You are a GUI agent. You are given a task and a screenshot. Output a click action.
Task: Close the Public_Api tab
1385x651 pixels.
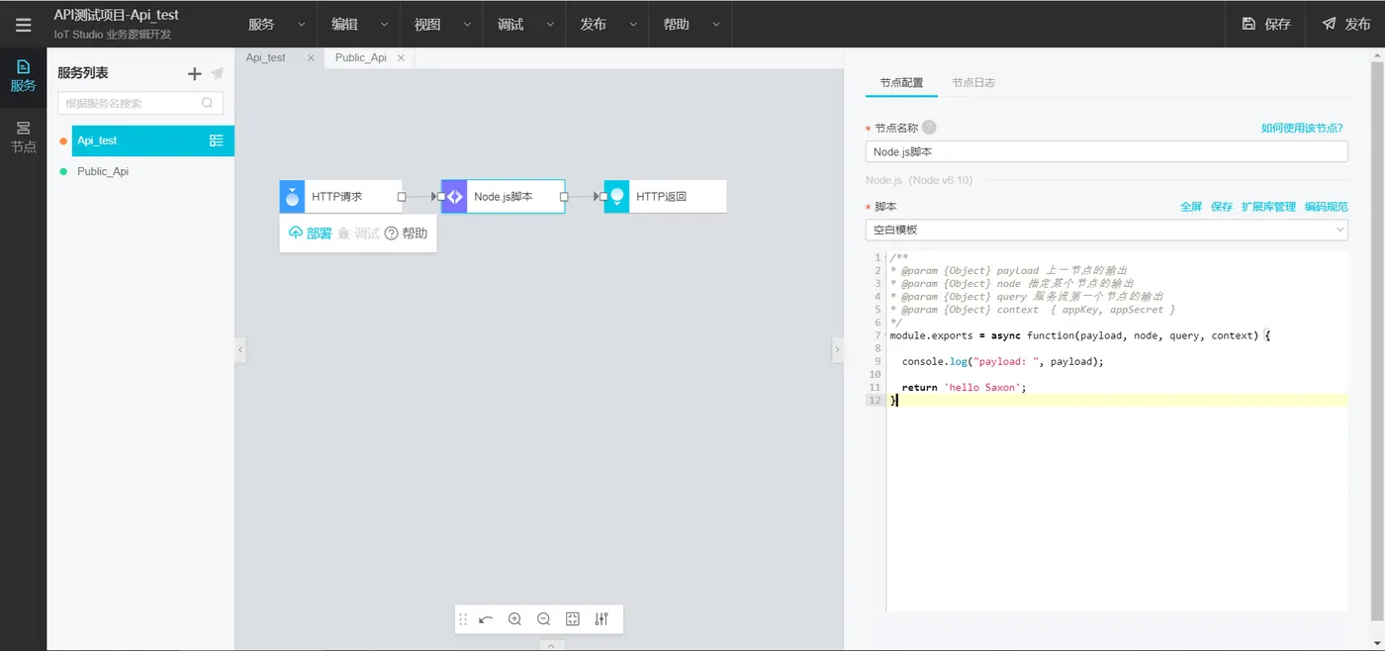coord(401,57)
